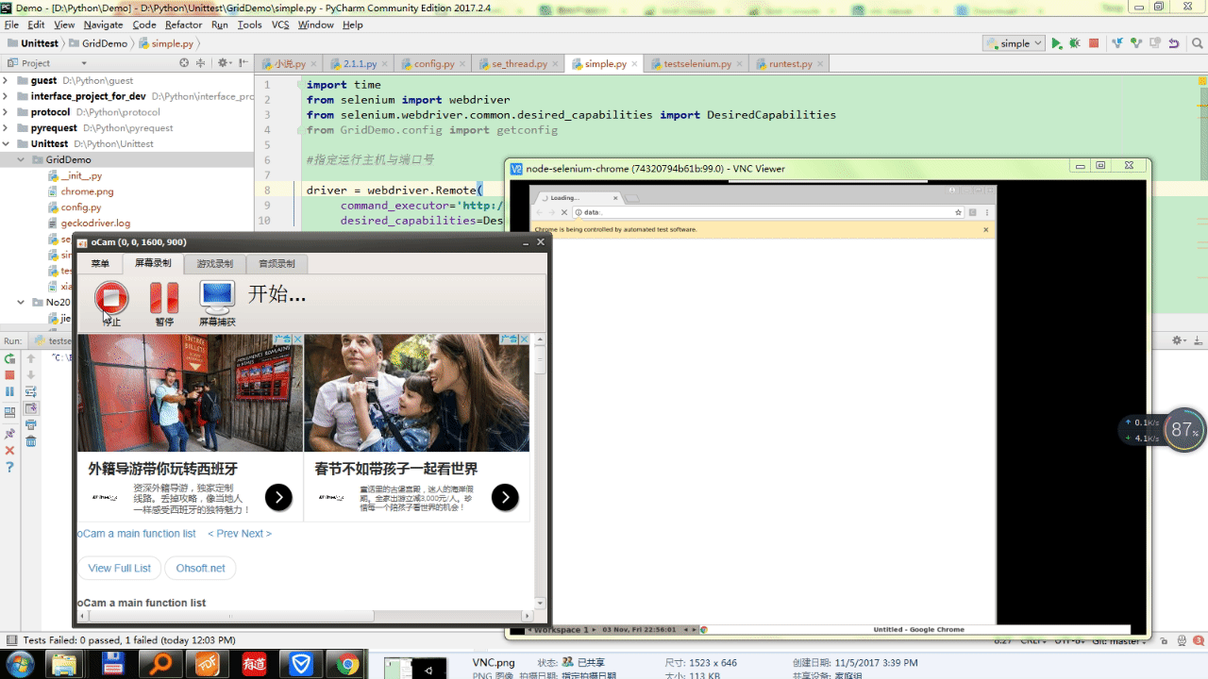Switch to config.py editor tab
This screenshot has height=679, width=1208.
pos(433,64)
